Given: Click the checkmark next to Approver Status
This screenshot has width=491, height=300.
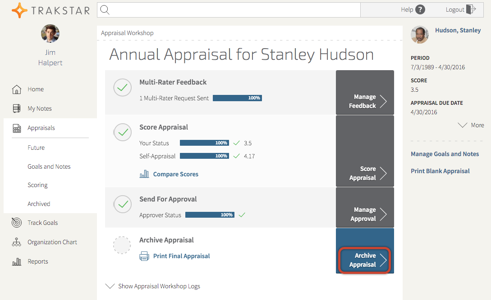Looking at the screenshot, I should (x=242, y=215).
